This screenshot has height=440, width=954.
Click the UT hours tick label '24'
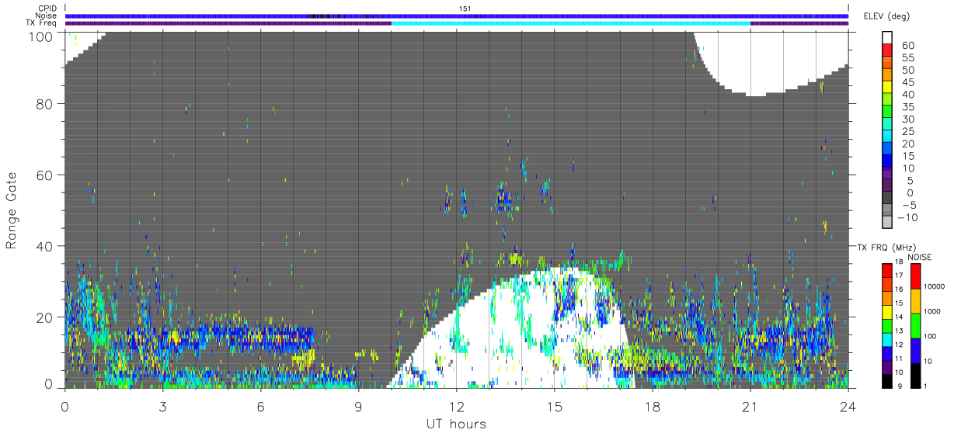(x=848, y=406)
